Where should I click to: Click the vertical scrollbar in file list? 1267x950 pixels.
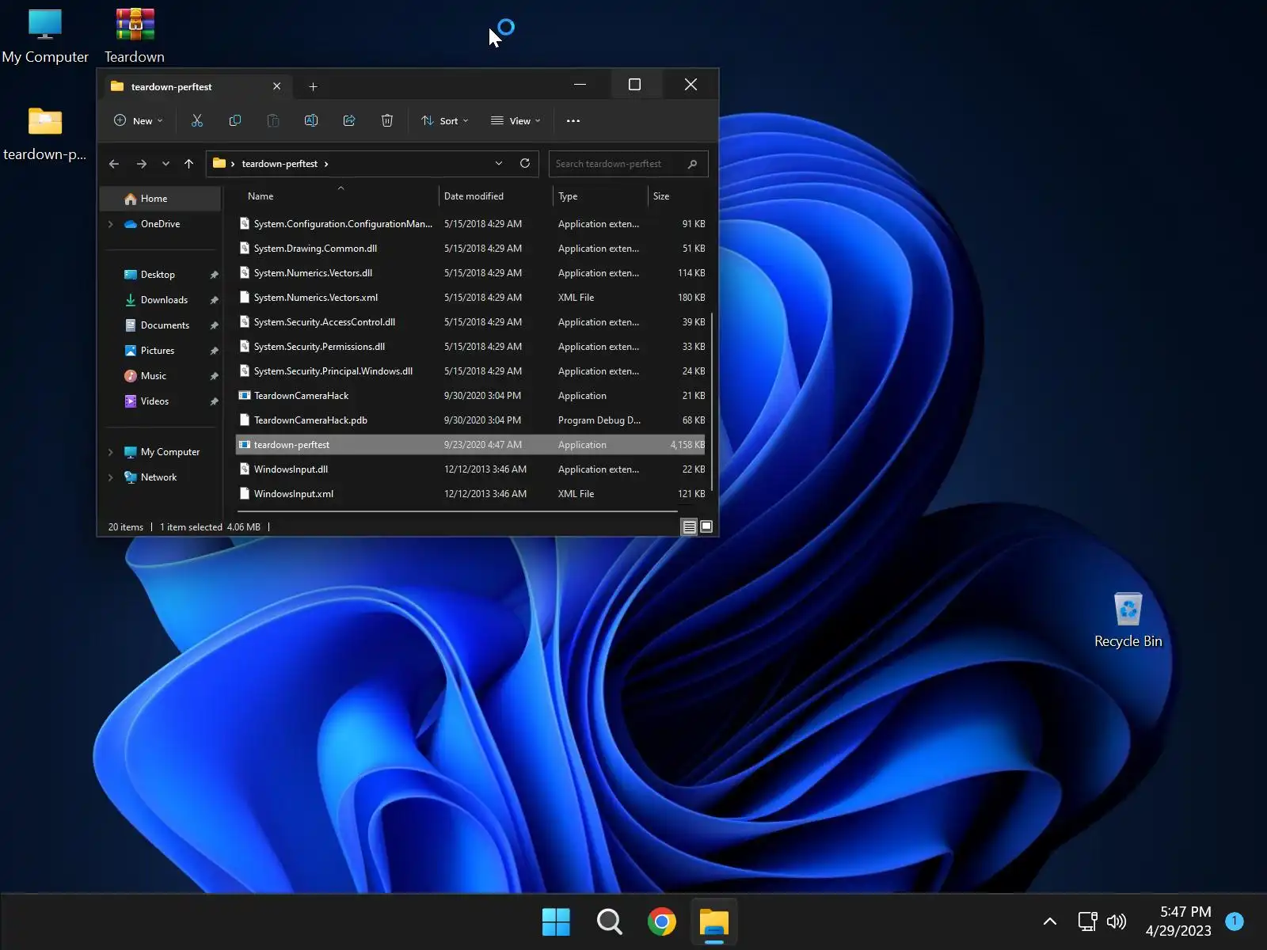pos(712,401)
